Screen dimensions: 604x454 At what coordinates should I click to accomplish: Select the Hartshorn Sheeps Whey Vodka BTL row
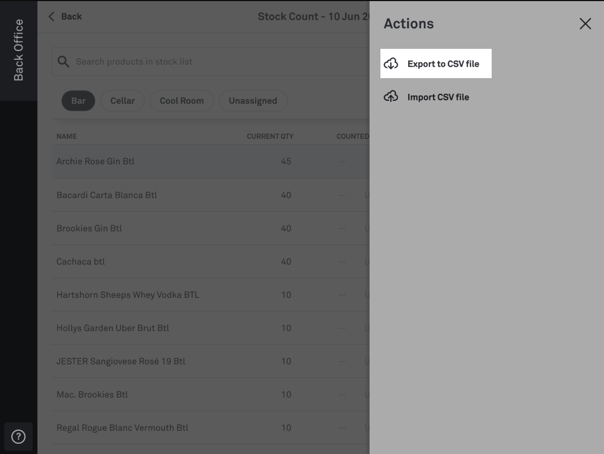(211, 295)
